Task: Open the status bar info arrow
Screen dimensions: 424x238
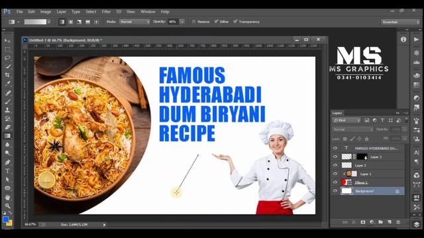Action: click(105, 225)
